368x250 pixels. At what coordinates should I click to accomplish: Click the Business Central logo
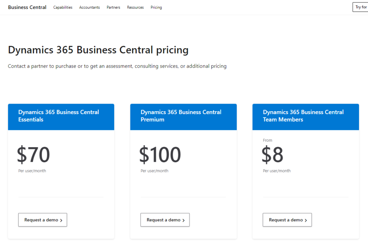(x=27, y=7)
